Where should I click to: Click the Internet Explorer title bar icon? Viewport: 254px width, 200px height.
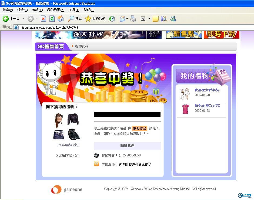tap(2, 3)
